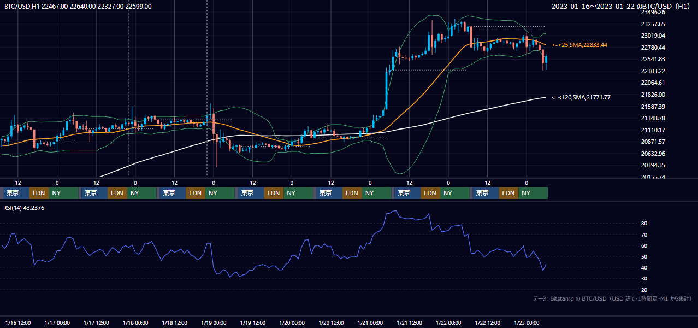Click the 25 SMA 22833.44 label
Image resolution: width=698 pixels, height=328 pixels.
pos(579,45)
